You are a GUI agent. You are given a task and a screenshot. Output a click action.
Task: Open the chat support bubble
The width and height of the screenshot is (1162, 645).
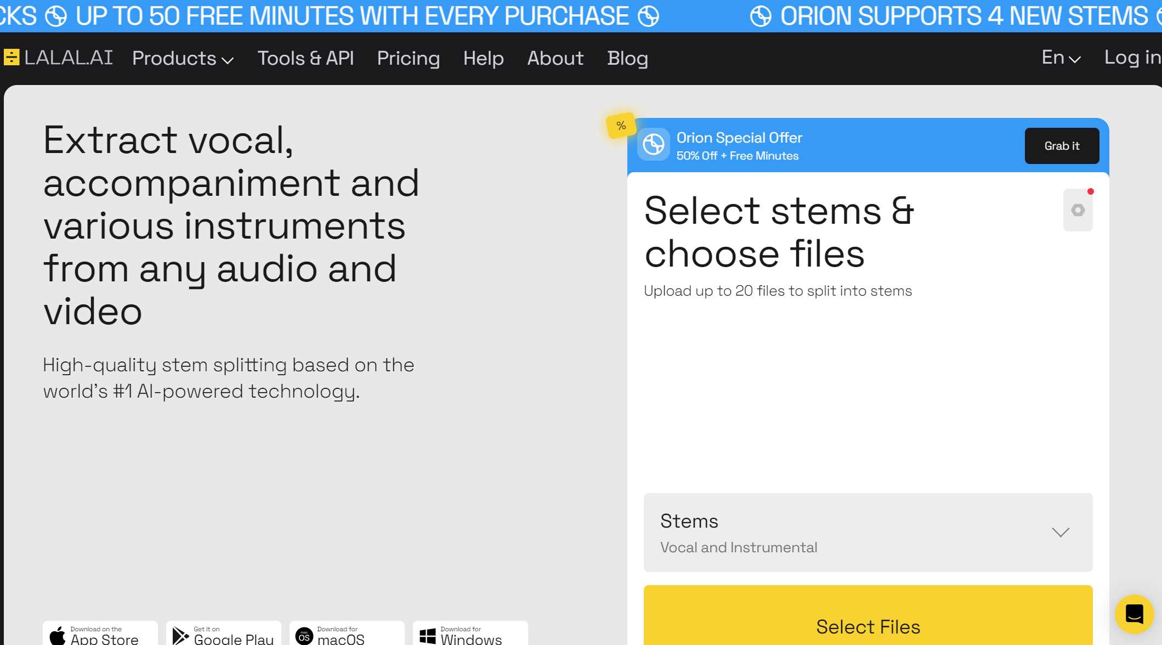tap(1134, 614)
